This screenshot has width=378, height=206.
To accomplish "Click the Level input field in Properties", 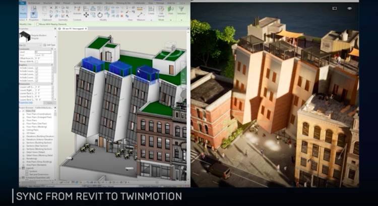I will (43, 52).
